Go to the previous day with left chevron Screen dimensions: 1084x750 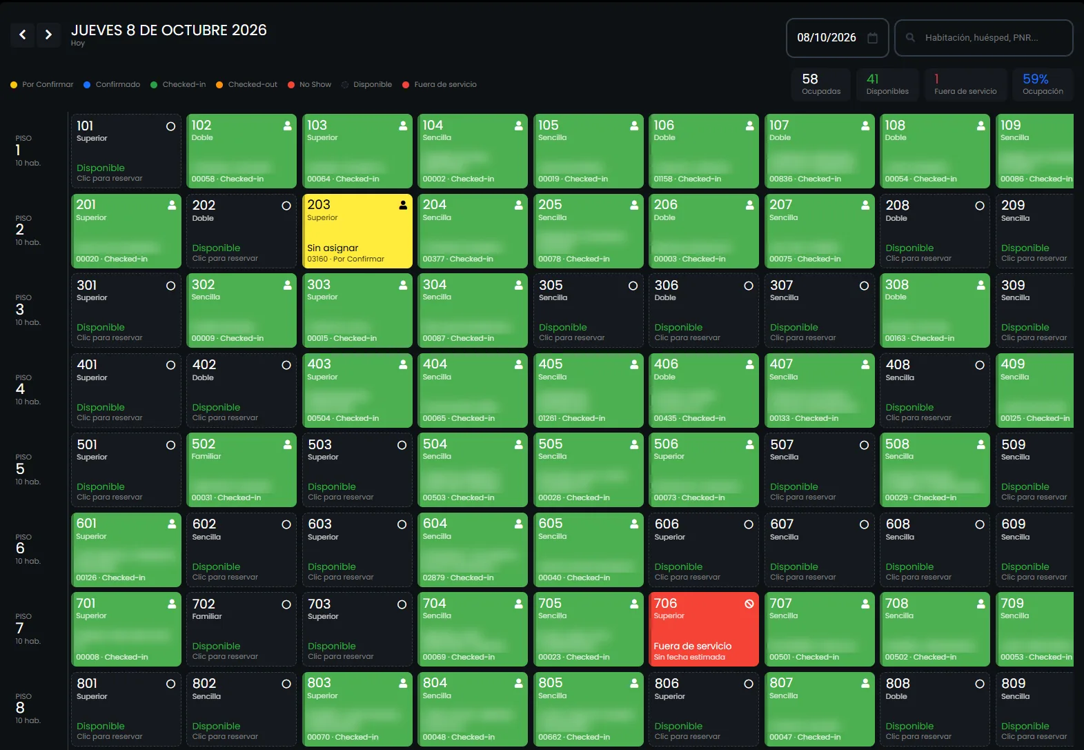[x=23, y=34]
